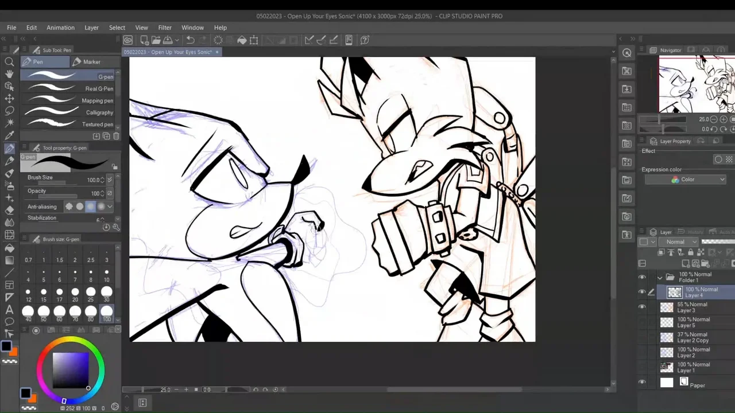Toggle visibility of Paper layer
This screenshot has height=413, width=735.
click(643, 383)
